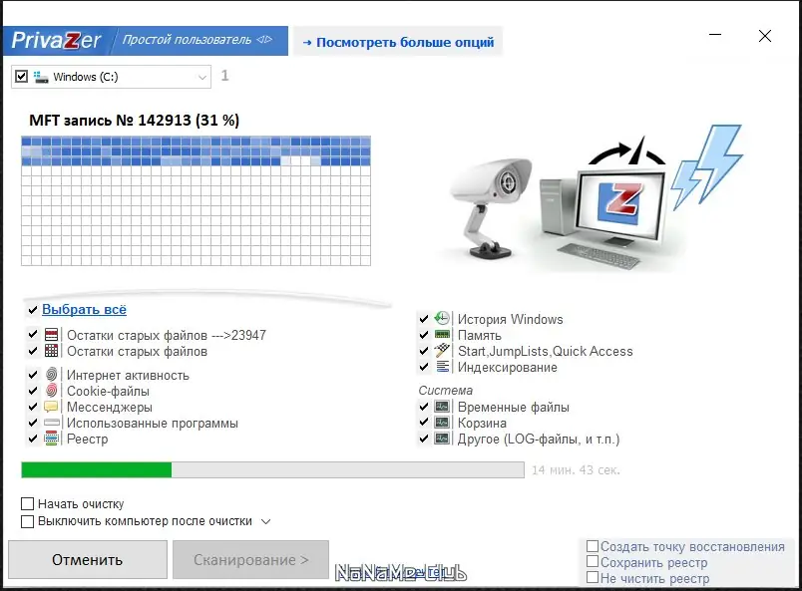This screenshot has width=802, height=591.
Task: Click the Корзина system icon
Action: (442, 423)
